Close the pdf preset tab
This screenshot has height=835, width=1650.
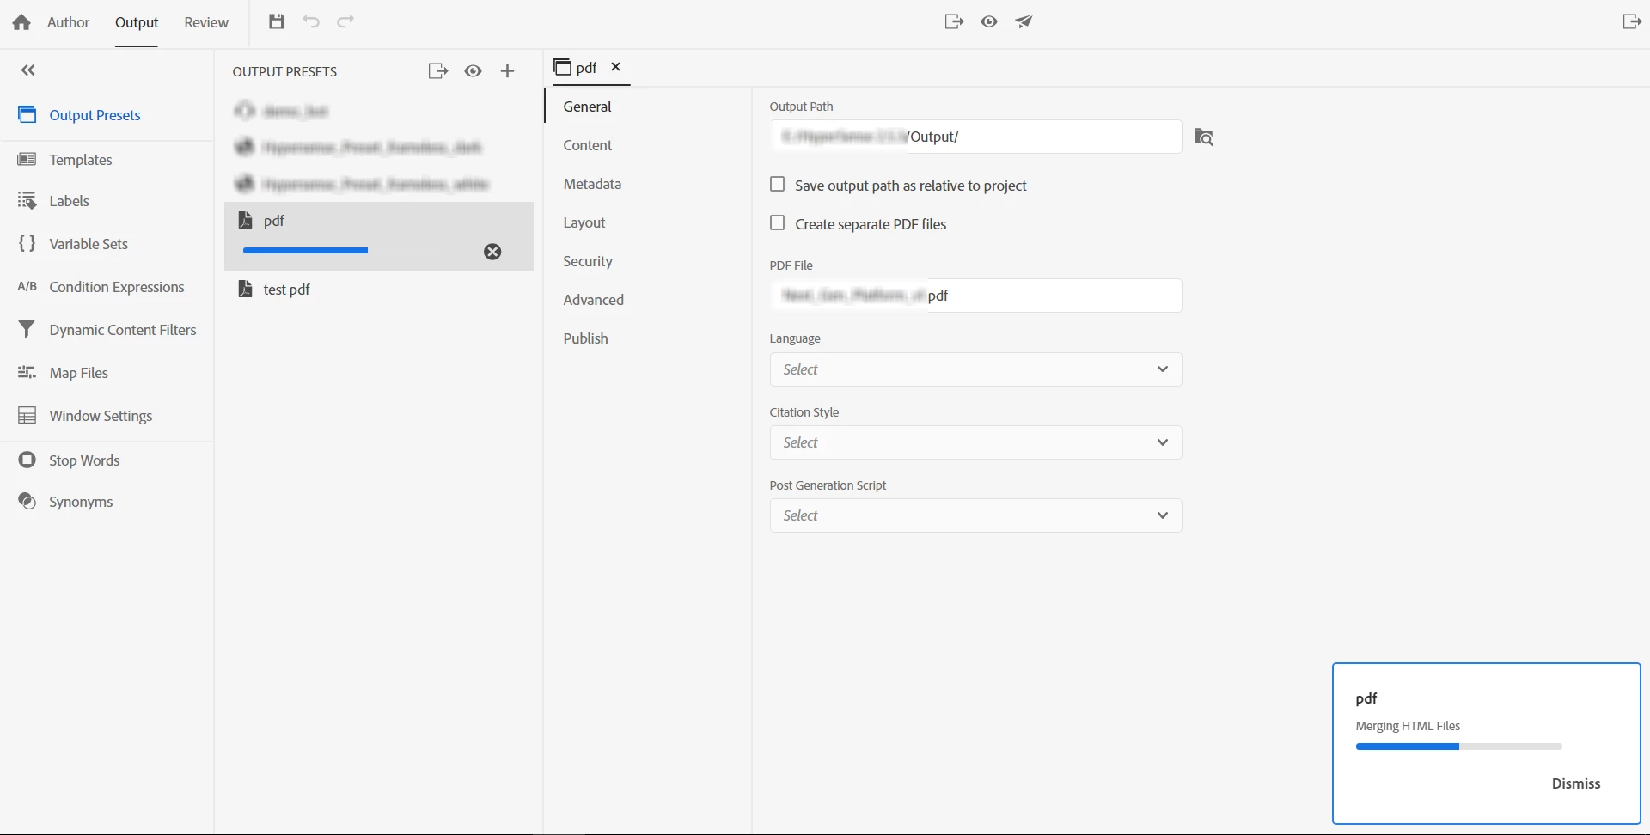pyautogui.click(x=615, y=67)
